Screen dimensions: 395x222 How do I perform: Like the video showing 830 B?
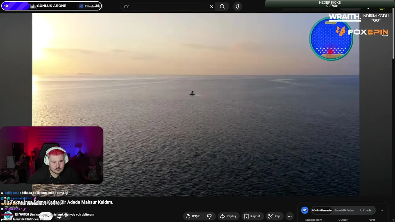(193, 216)
